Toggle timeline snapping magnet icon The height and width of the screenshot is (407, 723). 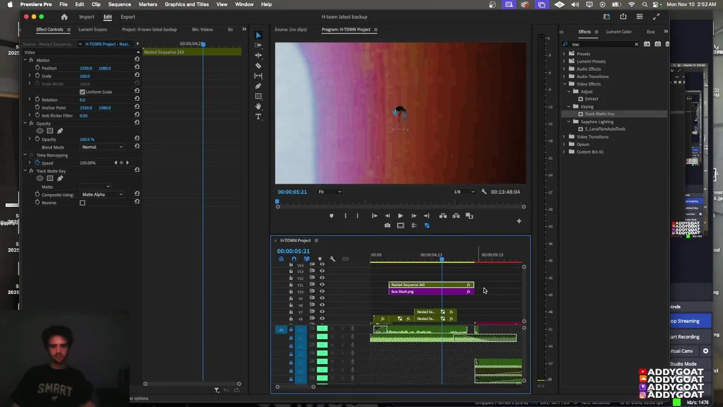click(x=294, y=259)
